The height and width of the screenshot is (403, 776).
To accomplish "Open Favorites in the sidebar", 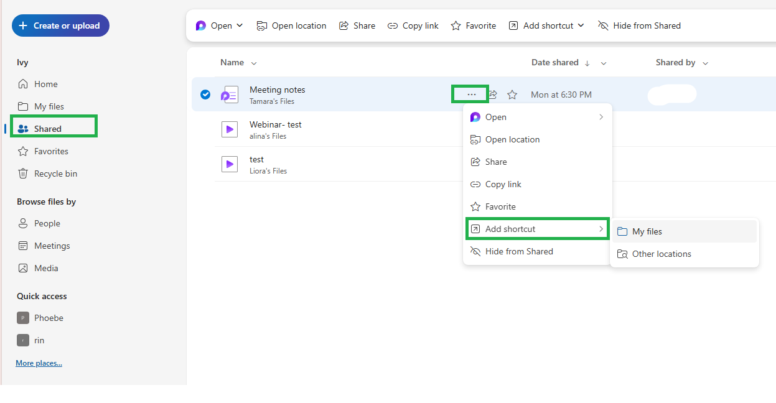I will pos(51,151).
